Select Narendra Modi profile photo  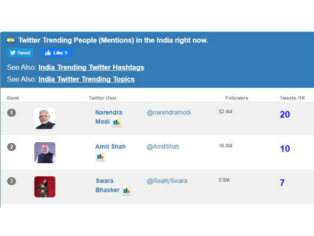[45, 118]
